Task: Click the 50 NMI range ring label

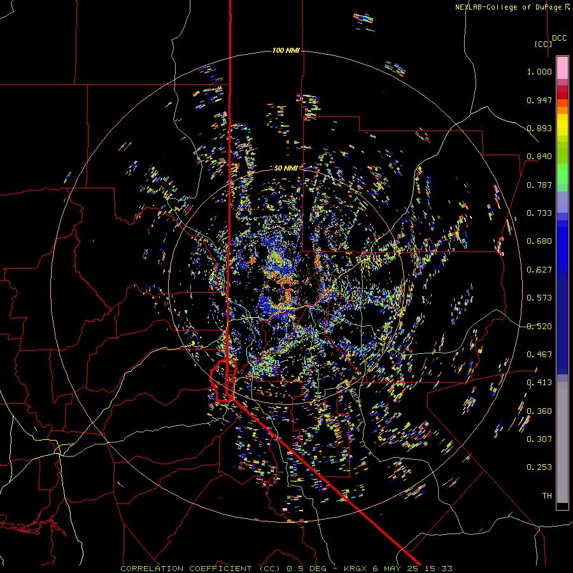Action: (286, 168)
